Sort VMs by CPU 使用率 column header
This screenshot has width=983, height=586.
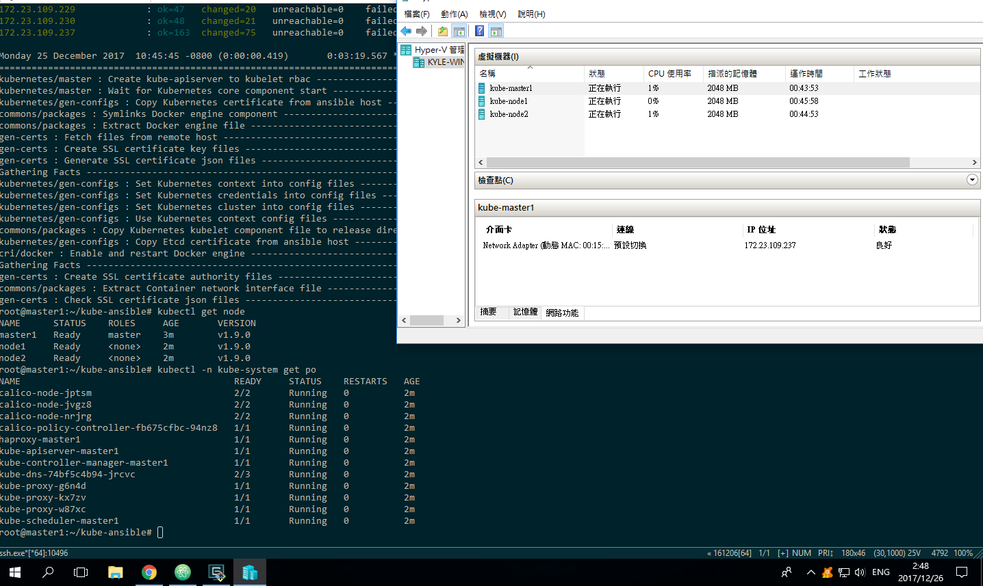coord(674,73)
